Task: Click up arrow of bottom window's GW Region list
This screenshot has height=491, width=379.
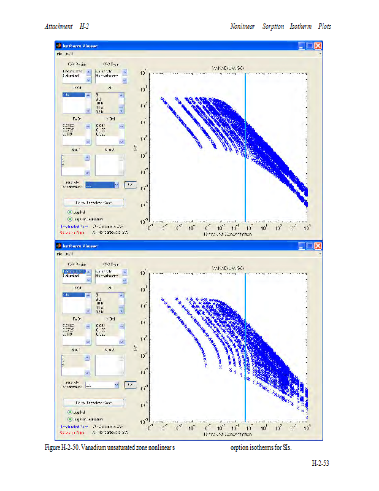Action: point(88,271)
